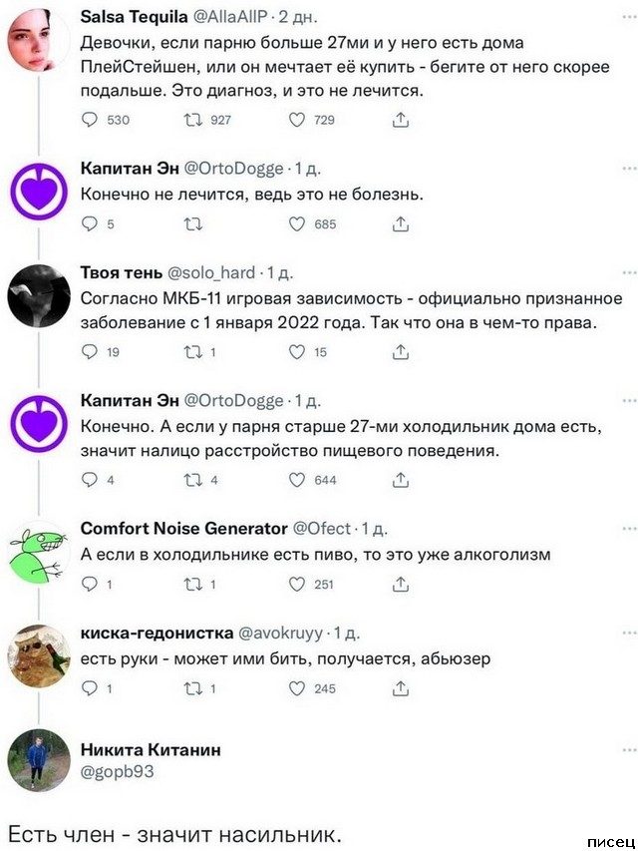The height and width of the screenshot is (851, 638).
Task: Open more options on Твоя тень's tweet
Action: (x=628, y=271)
